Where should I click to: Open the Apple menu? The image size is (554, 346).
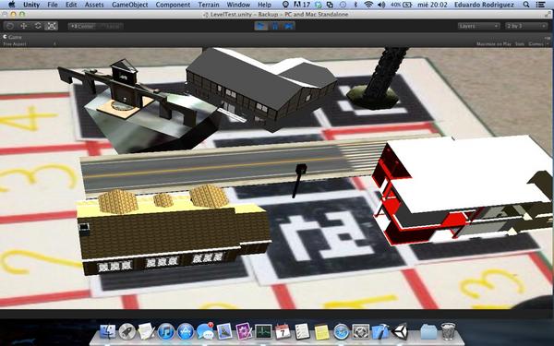pyautogui.click(x=11, y=5)
